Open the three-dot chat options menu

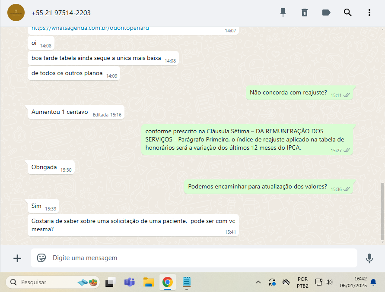coord(369,13)
